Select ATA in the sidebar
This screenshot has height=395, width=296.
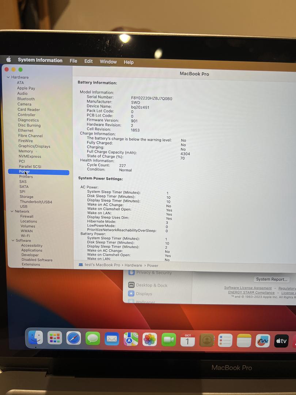pyautogui.click(x=20, y=83)
